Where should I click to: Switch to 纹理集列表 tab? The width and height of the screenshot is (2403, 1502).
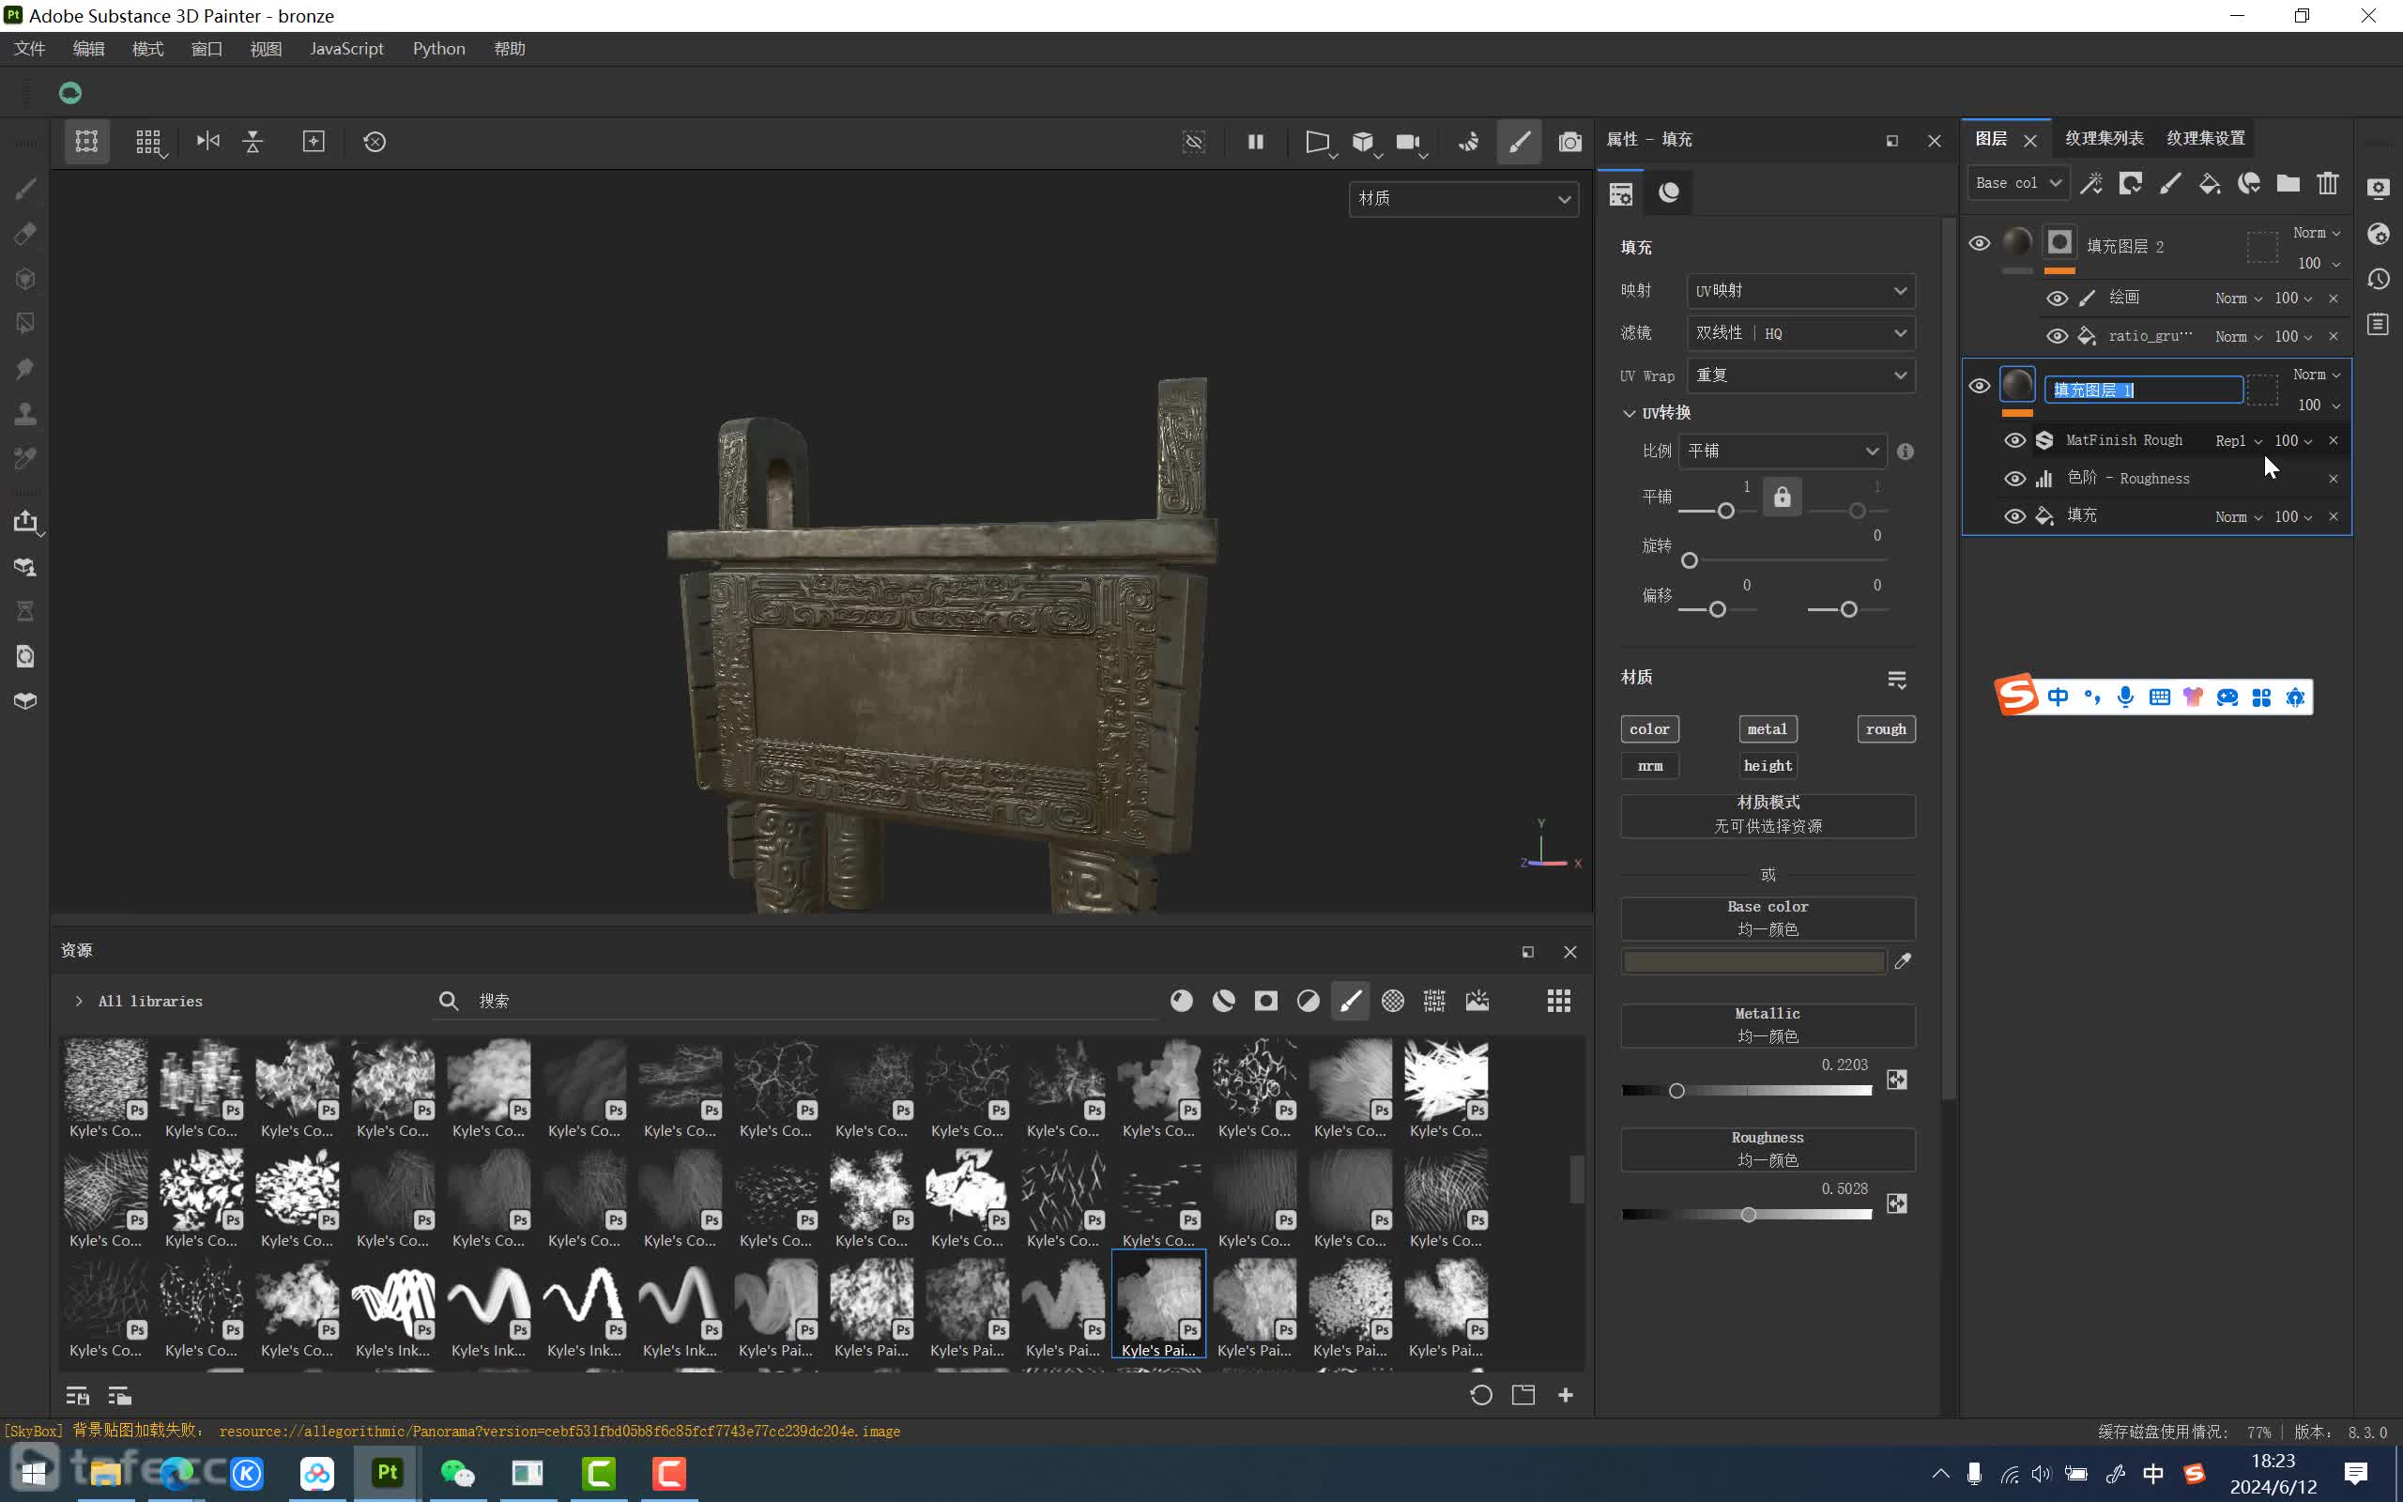tap(2105, 138)
